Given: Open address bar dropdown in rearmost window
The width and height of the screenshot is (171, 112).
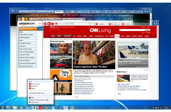Looking at the screenshot, I should click(46, 11).
